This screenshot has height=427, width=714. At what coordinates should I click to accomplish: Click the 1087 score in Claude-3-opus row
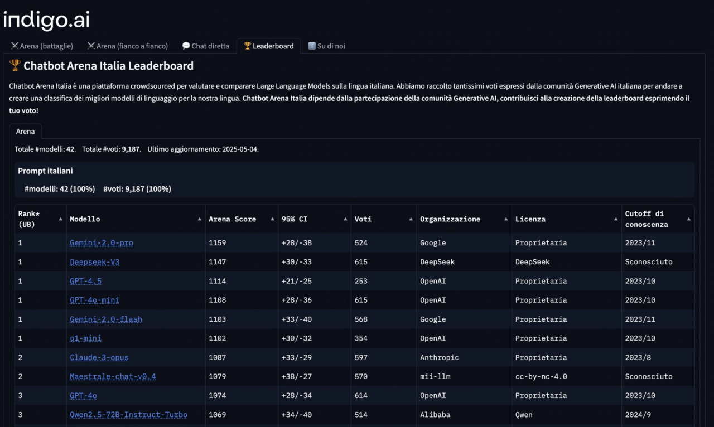point(242,357)
